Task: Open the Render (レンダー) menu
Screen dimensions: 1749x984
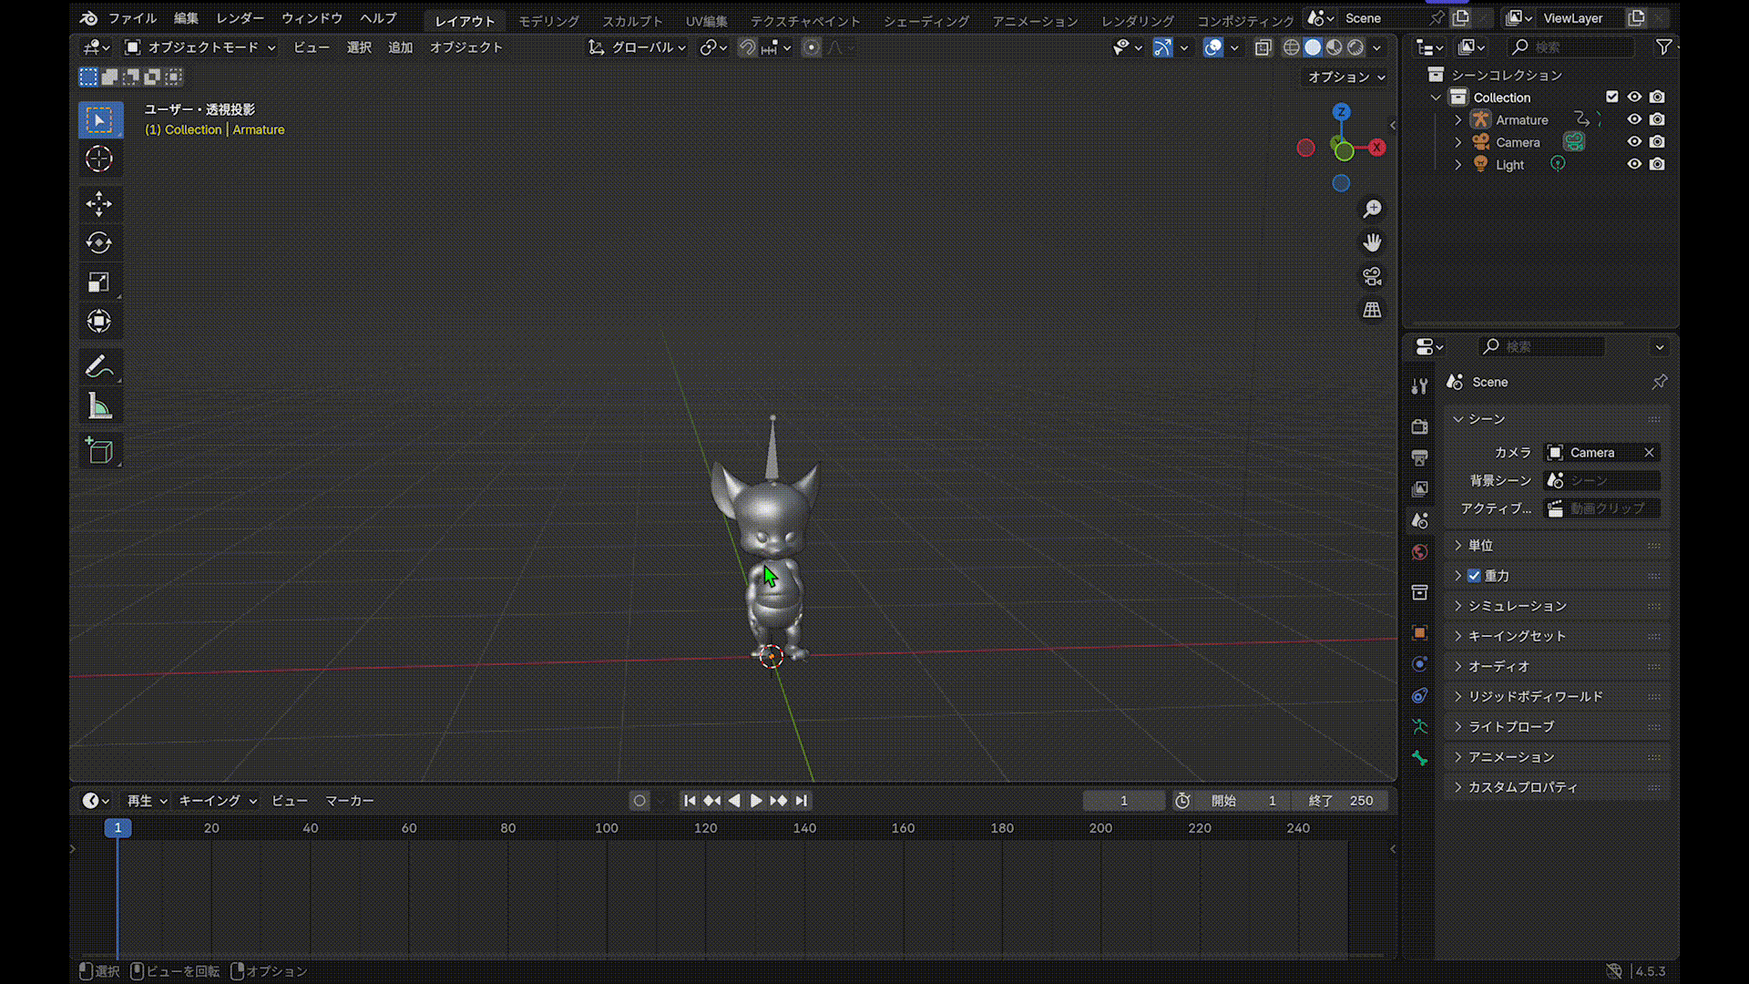Action: click(x=240, y=18)
